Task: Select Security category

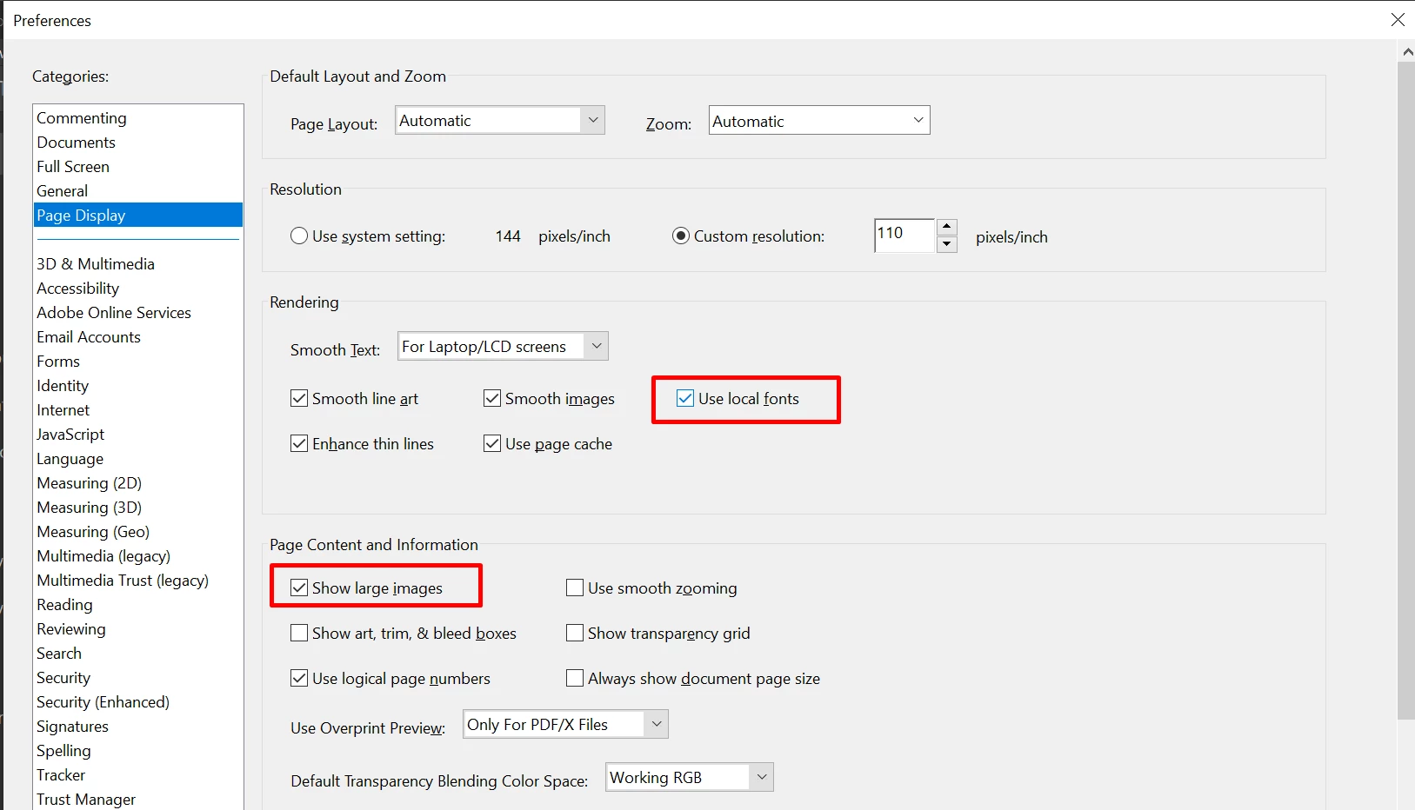Action: (x=137, y=677)
